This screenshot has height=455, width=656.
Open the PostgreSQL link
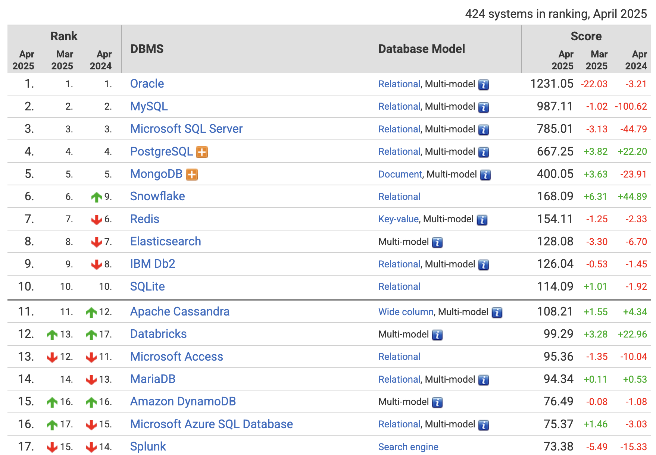[162, 151]
